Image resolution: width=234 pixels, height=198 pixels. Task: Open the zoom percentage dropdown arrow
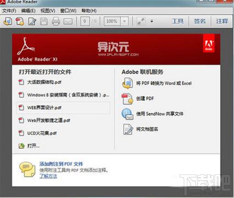[124, 21]
